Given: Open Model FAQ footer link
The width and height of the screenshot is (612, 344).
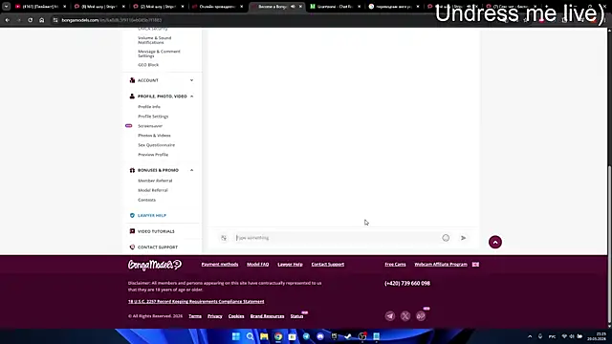Looking at the screenshot, I should point(257,265).
